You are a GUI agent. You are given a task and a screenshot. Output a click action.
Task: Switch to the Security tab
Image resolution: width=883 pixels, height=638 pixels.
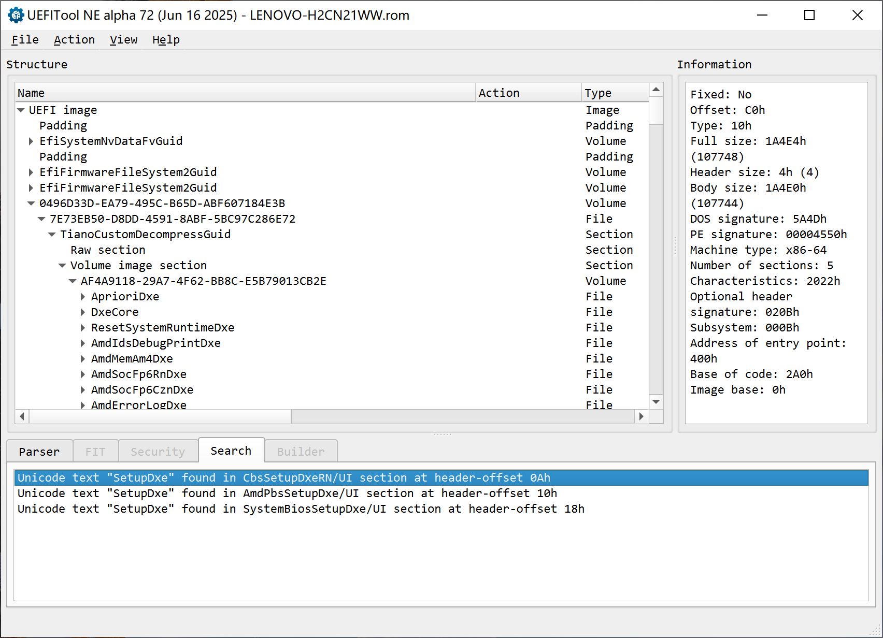pos(158,452)
